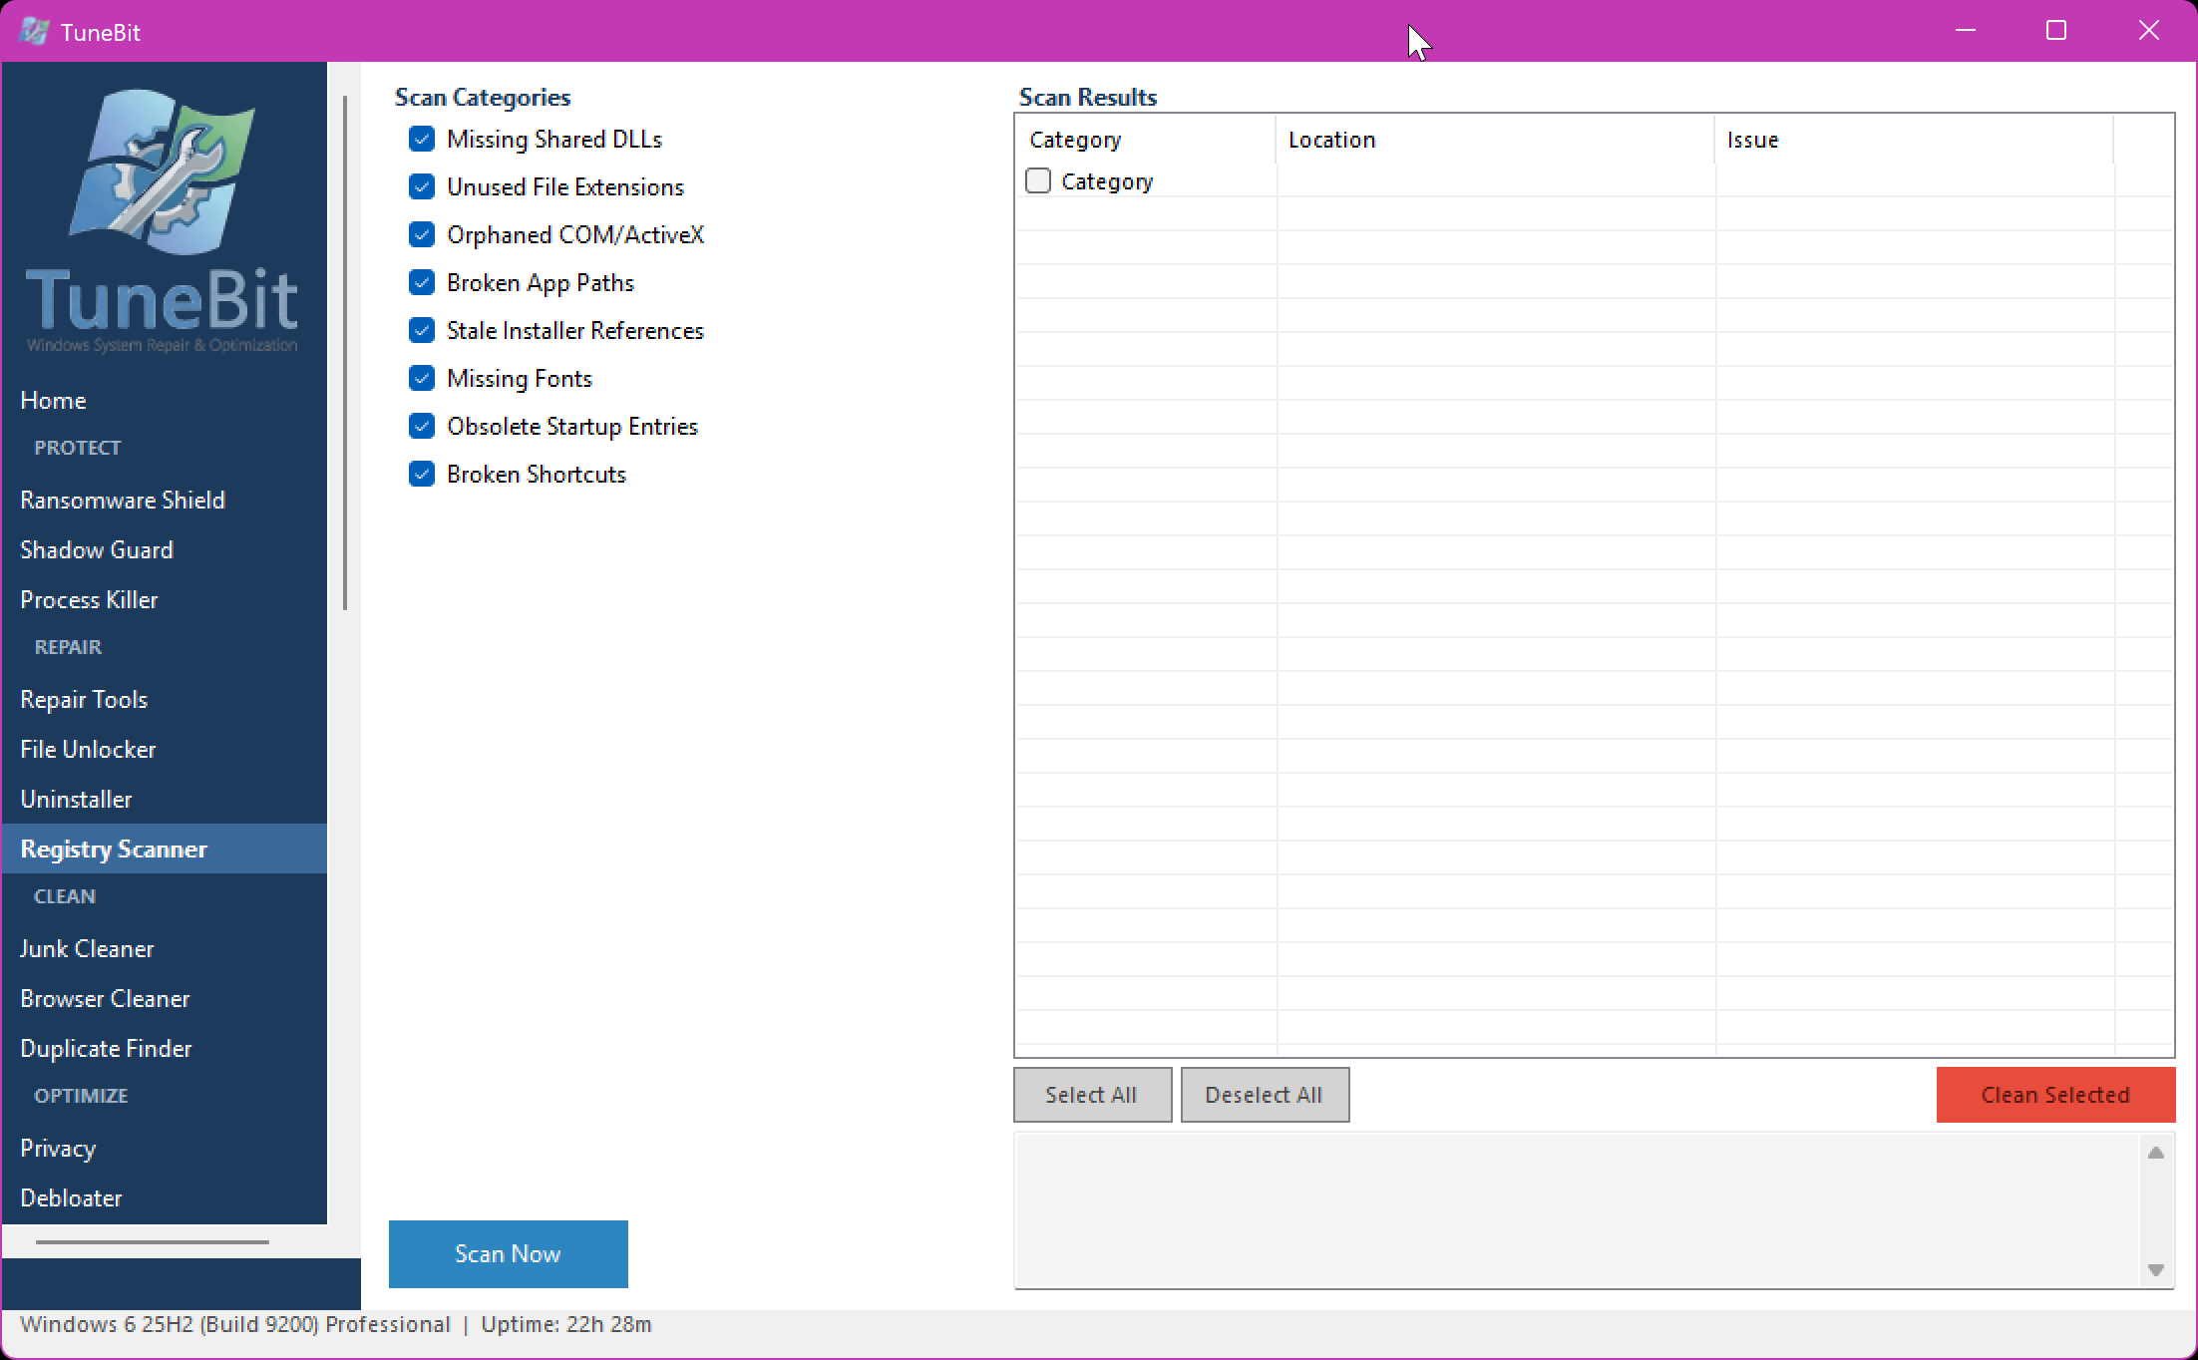
Task: Select Repair Tools in sidebar
Action: click(x=164, y=700)
